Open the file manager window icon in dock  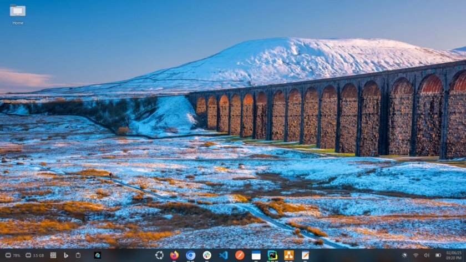tap(256, 255)
